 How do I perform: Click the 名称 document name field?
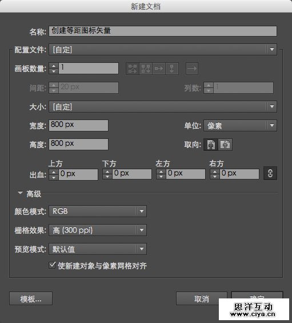pos(163,31)
